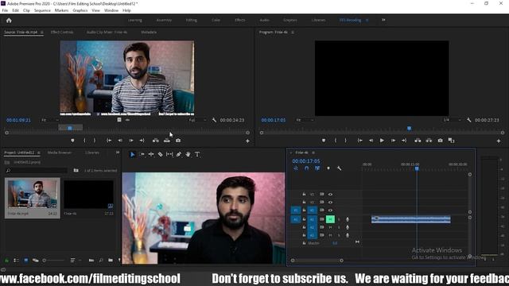
Task: Open timeline display settings wrench
Action: click(x=339, y=168)
